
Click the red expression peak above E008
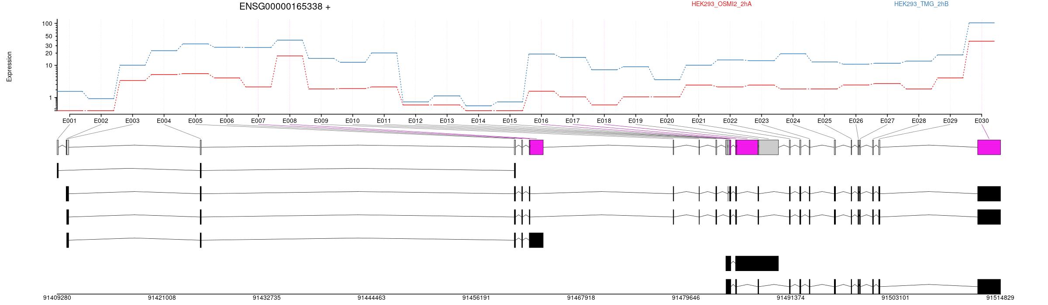(290, 56)
